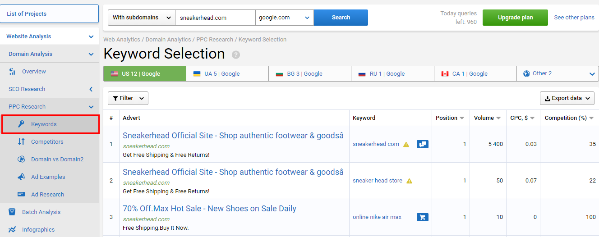Click the warning triangle beside sneakerhead com
599x237 pixels.
[406, 144]
